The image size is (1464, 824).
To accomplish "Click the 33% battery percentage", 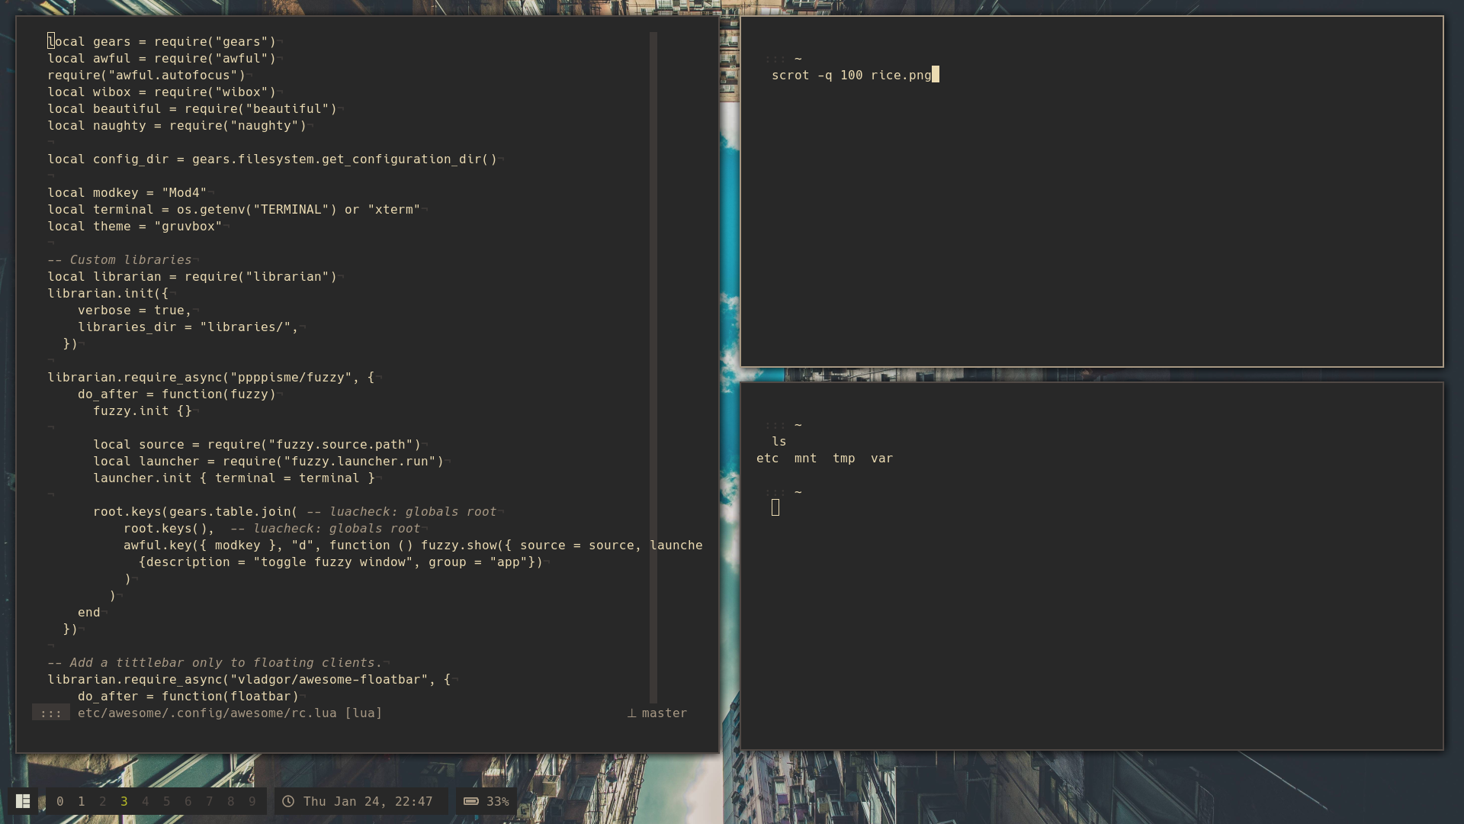I will (497, 801).
